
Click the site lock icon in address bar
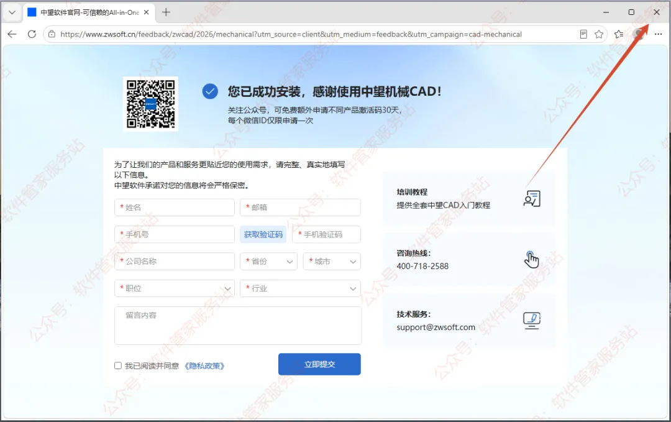point(52,34)
